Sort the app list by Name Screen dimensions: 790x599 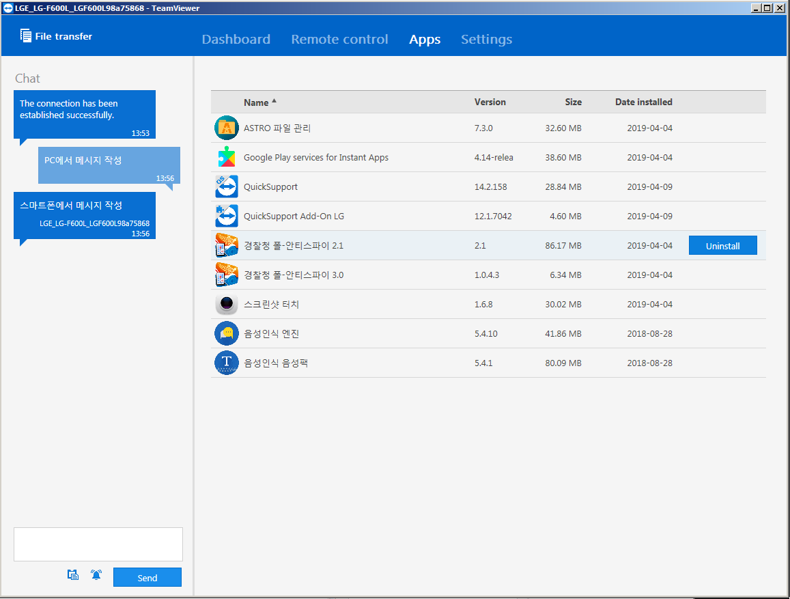coord(260,102)
